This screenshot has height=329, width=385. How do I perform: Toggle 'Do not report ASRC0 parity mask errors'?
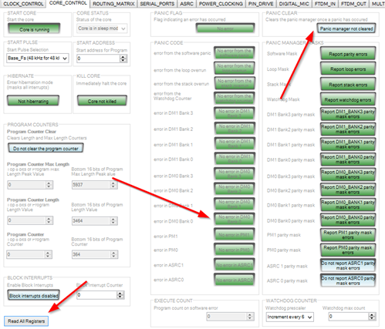click(348, 280)
